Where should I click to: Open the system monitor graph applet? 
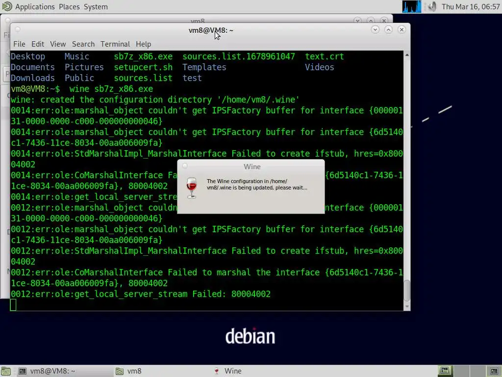412,7
